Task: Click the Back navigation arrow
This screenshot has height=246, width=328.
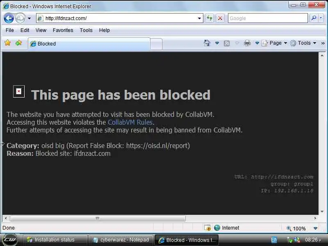Action: (9, 18)
